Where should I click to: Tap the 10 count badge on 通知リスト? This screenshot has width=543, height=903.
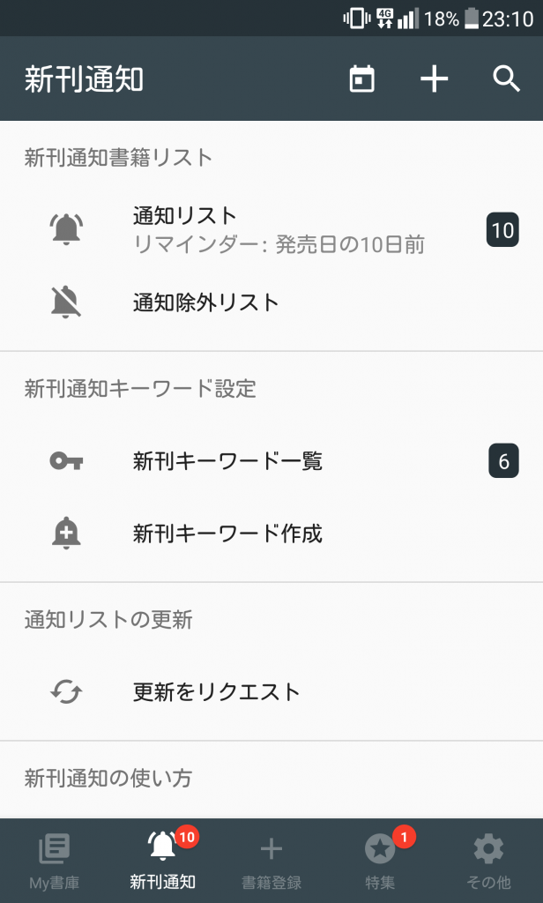click(502, 230)
